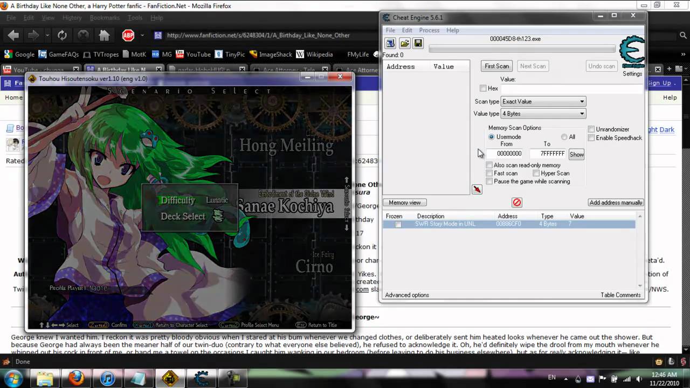The image size is (690, 388).
Task: Click the First Scan button
Action: [x=496, y=66]
